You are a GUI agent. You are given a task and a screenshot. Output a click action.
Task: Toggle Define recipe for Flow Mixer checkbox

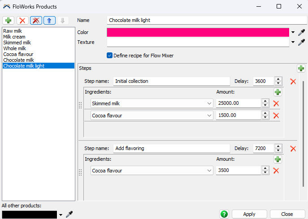110,56
